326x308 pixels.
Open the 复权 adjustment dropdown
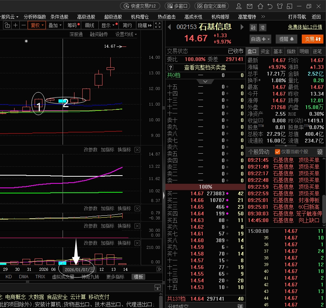pos(37,25)
